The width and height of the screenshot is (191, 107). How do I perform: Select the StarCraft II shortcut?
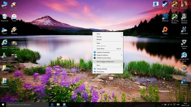pyautogui.click(x=184, y=31)
